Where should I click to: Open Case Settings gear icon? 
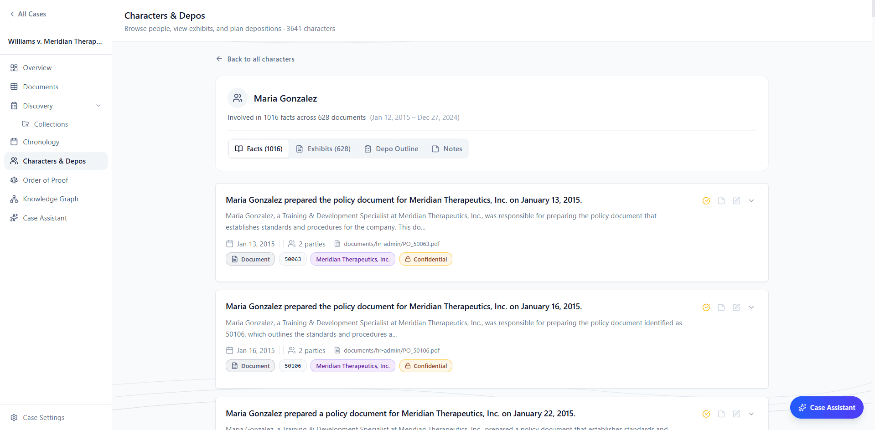[14, 418]
